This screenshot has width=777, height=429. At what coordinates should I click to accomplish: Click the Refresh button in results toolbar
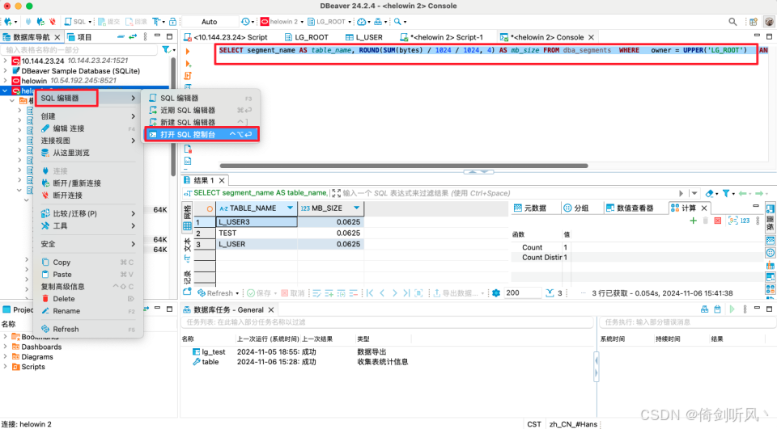(x=215, y=293)
